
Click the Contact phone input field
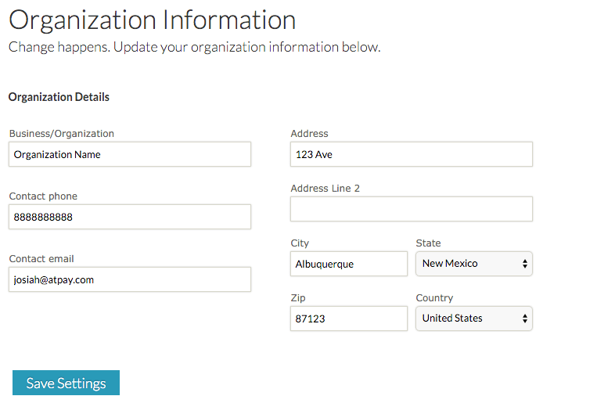point(130,217)
